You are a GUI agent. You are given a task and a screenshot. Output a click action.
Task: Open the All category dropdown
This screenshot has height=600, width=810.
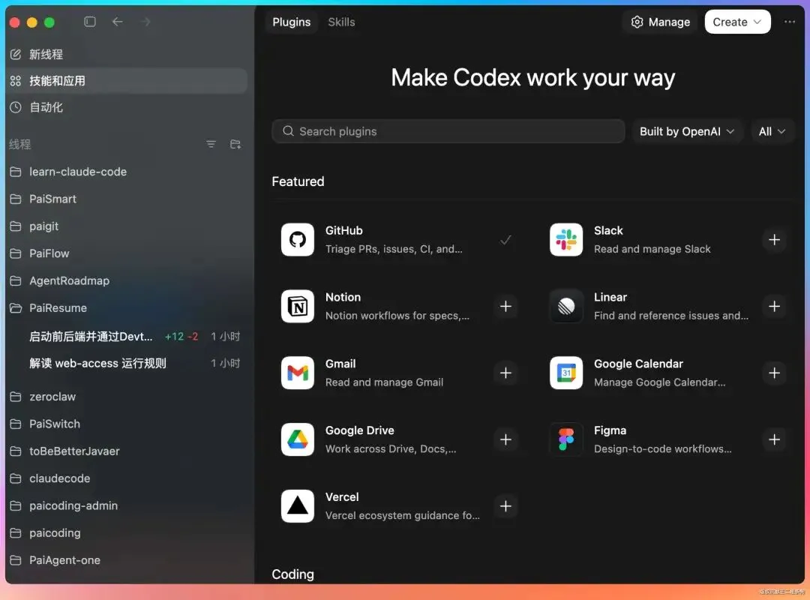772,131
